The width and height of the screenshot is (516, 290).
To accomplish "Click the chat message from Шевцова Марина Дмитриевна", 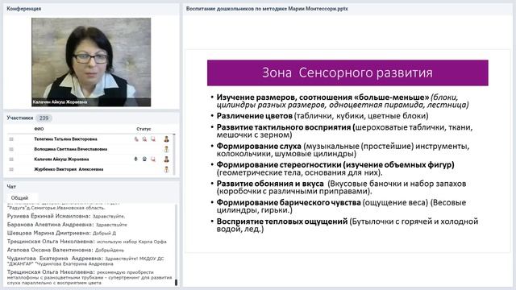I will [61, 233].
